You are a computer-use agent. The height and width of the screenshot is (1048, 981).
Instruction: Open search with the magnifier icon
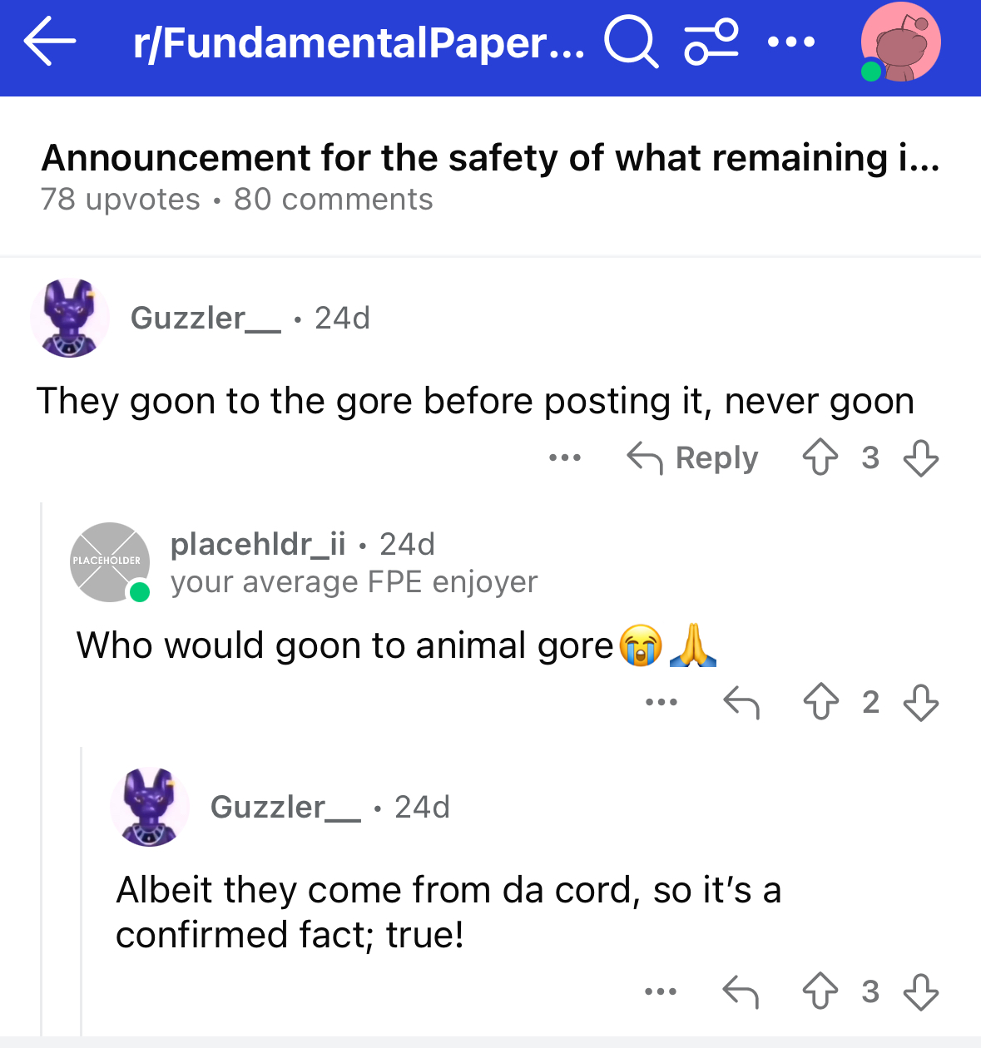pos(631,42)
